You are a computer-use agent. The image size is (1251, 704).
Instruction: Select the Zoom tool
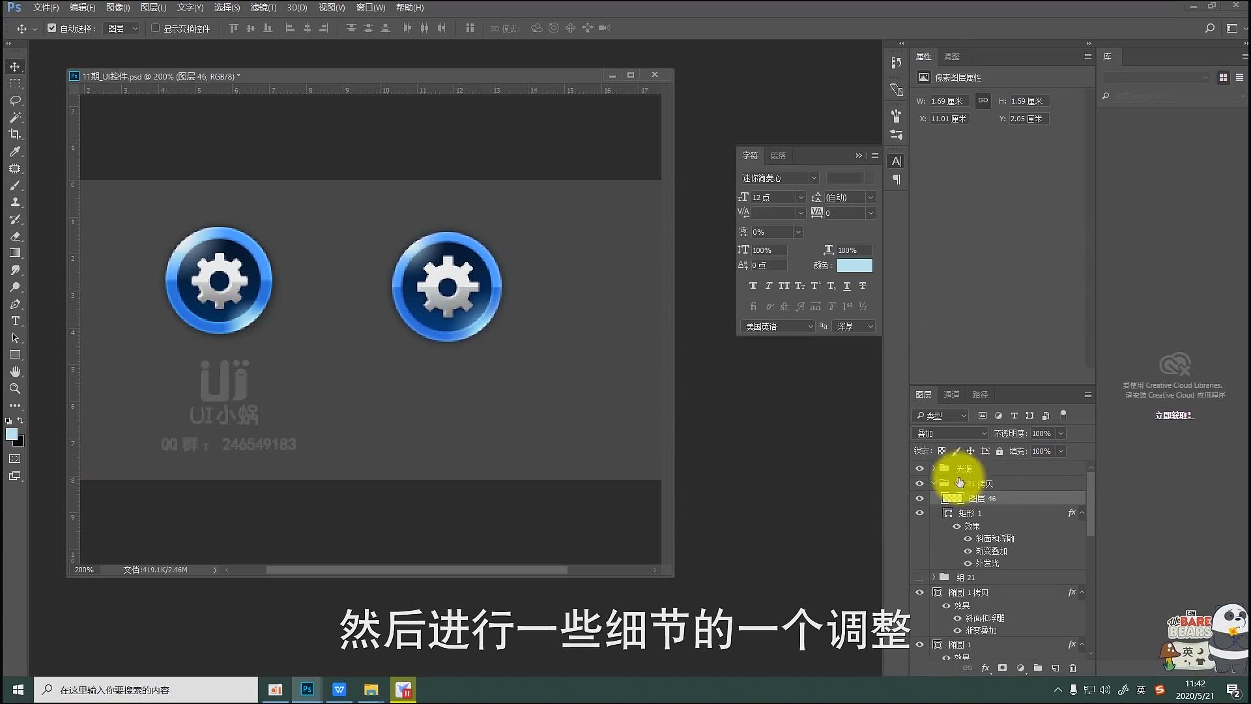click(15, 389)
